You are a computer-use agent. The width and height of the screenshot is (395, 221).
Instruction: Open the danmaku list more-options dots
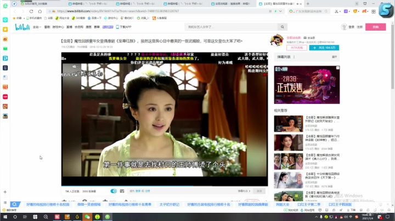coord(294,57)
